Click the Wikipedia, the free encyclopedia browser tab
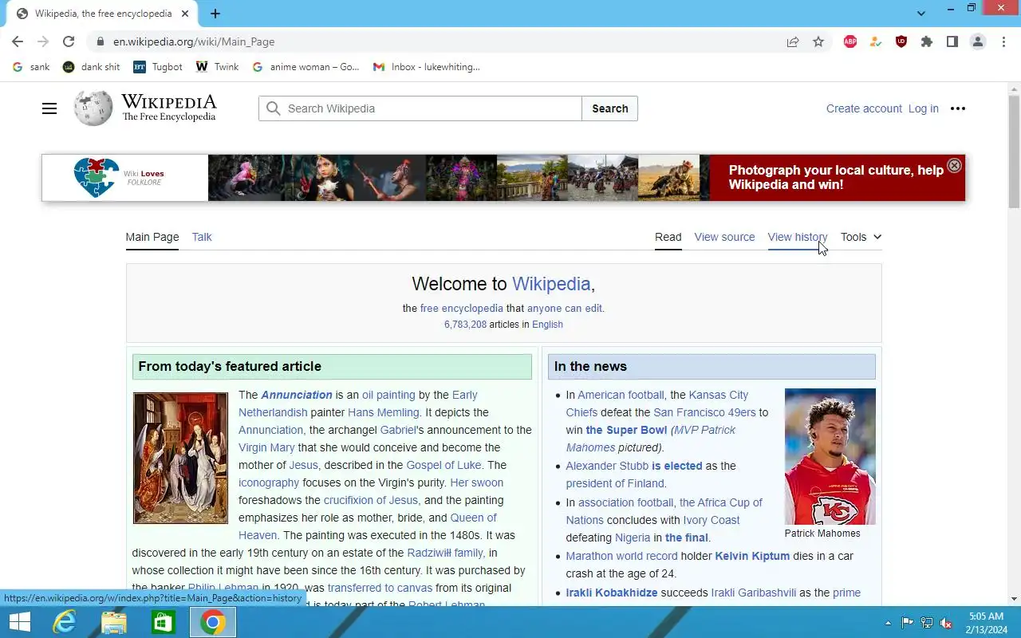This screenshot has width=1021, height=638. 102,14
